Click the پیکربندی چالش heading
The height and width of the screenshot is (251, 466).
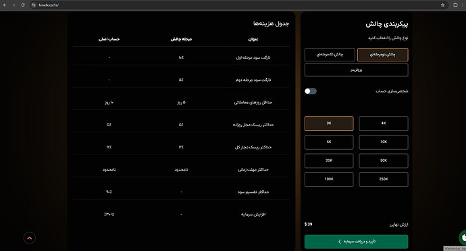[x=387, y=24]
